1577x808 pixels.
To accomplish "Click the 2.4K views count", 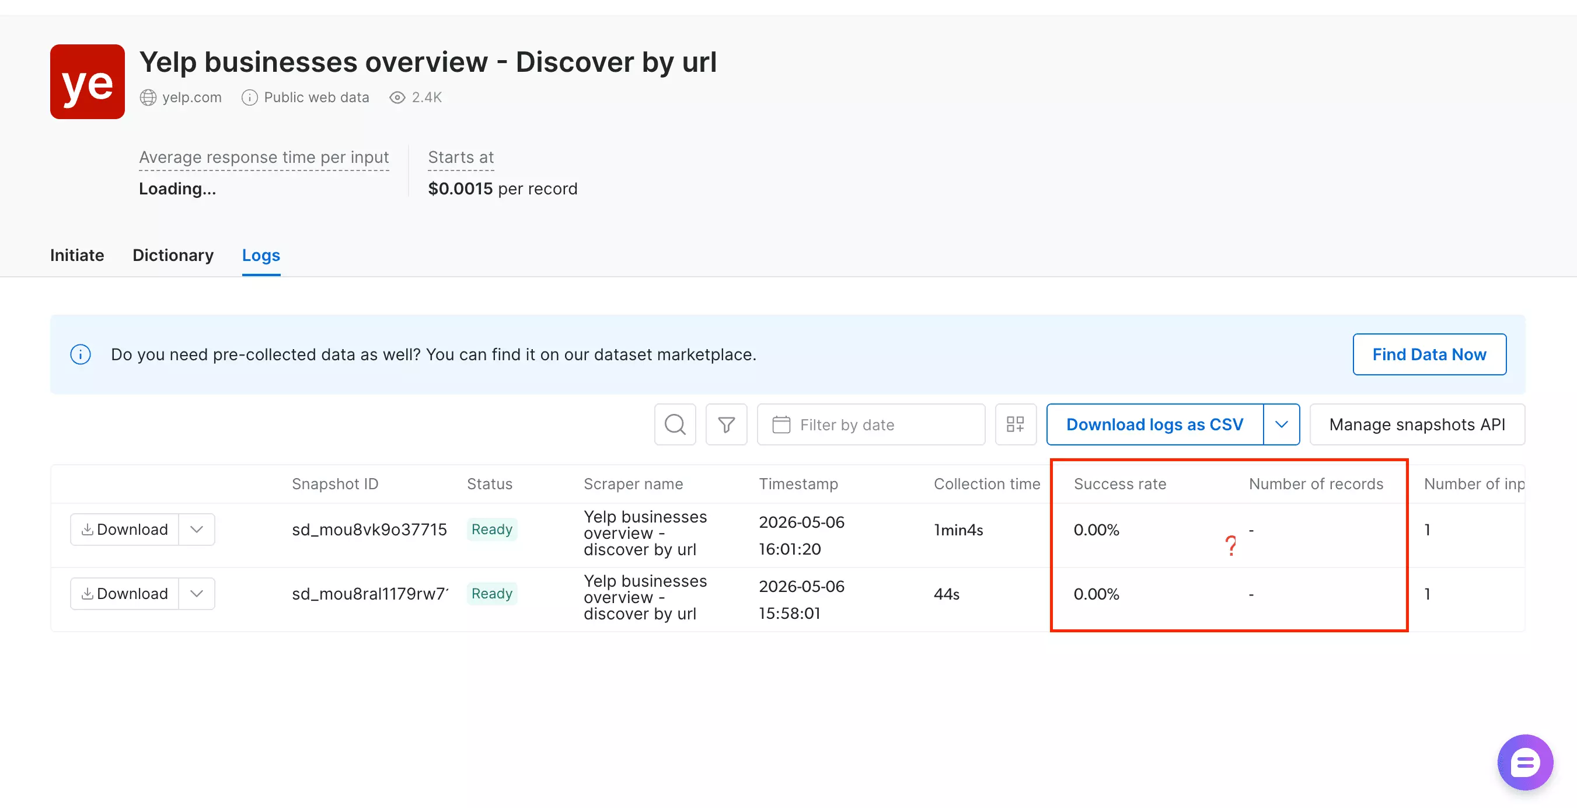I will [427, 97].
